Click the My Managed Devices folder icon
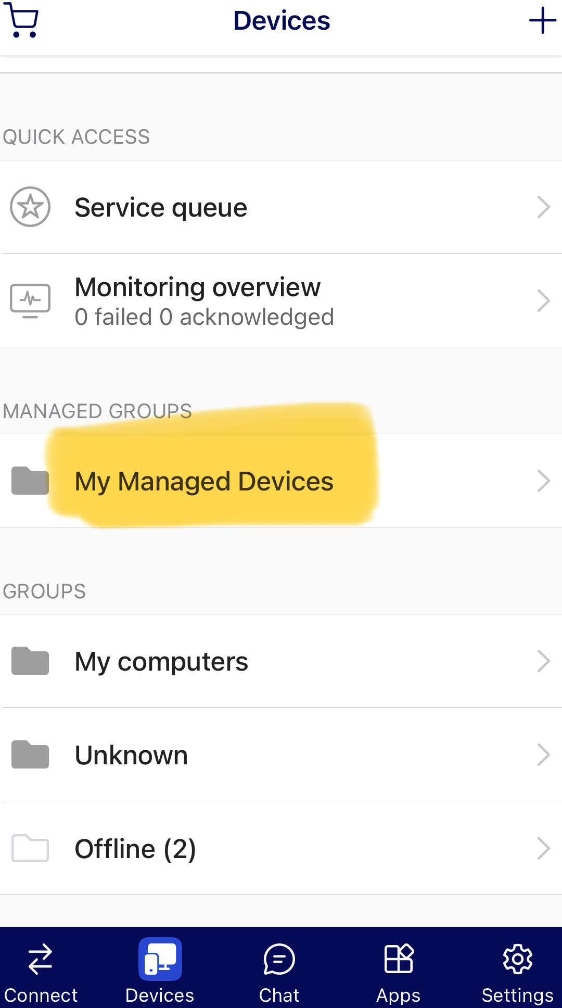The image size is (562, 1008). point(30,481)
